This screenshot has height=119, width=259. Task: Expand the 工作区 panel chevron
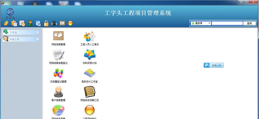(x=38, y=32)
